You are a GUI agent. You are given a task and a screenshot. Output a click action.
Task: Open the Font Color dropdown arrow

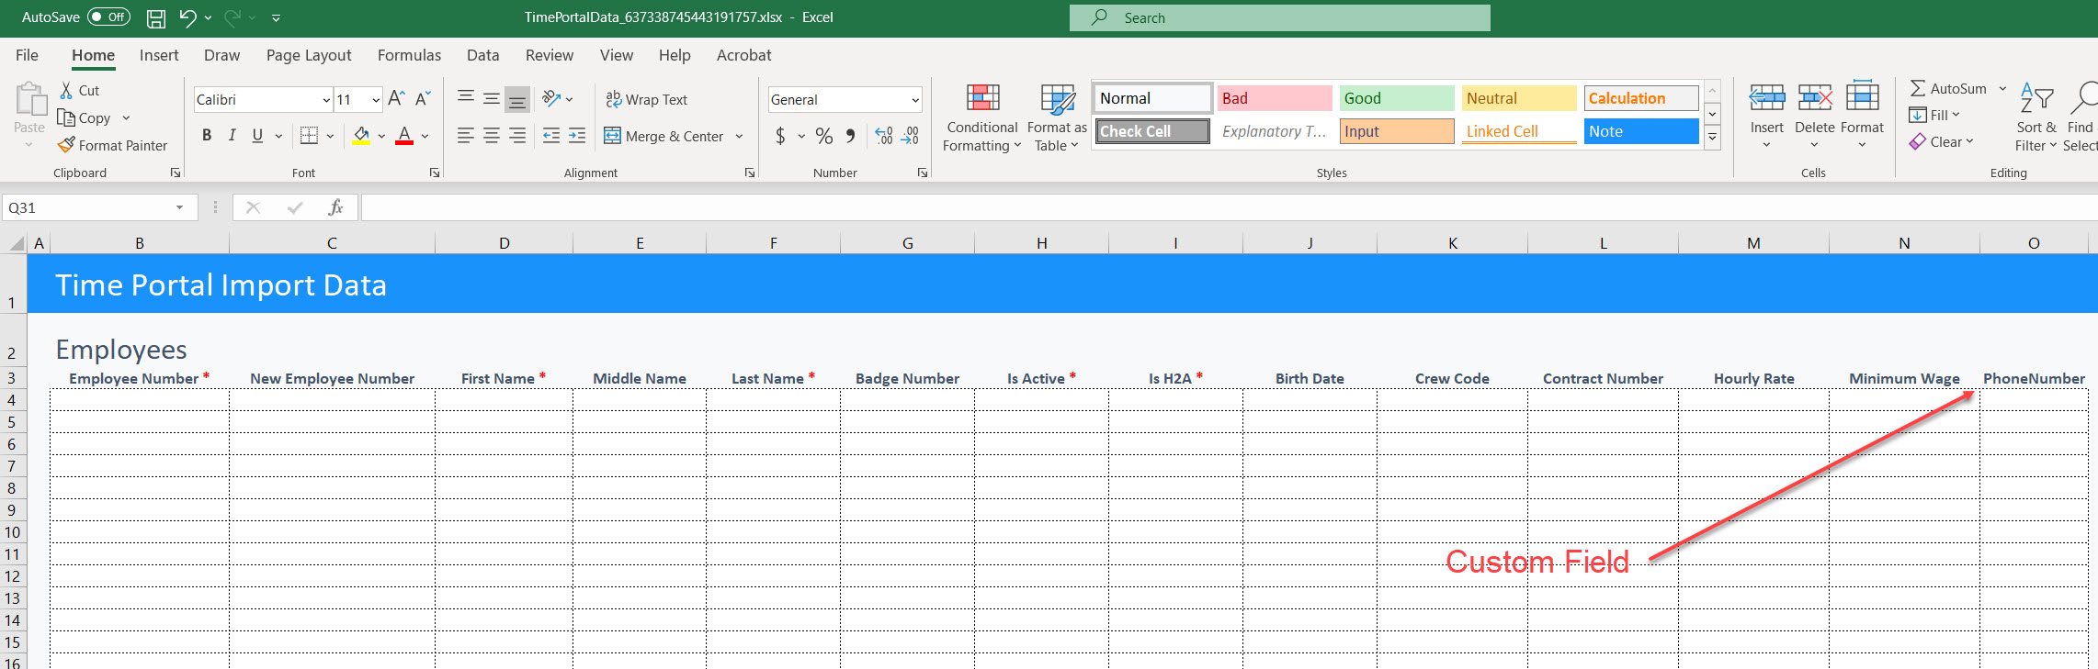[425, 136]
